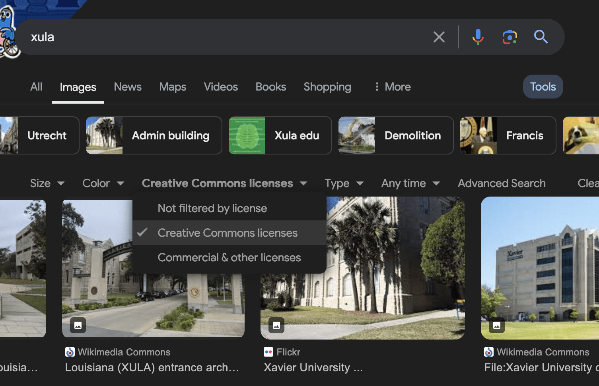Click the Wikimedia Commons favicon under the tower photo

tap(489, 352)
